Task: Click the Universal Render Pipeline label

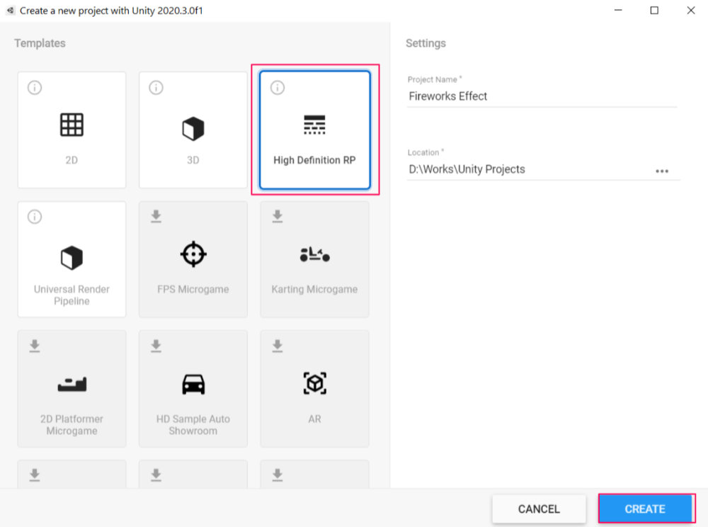Action: [x=72, y=295]
